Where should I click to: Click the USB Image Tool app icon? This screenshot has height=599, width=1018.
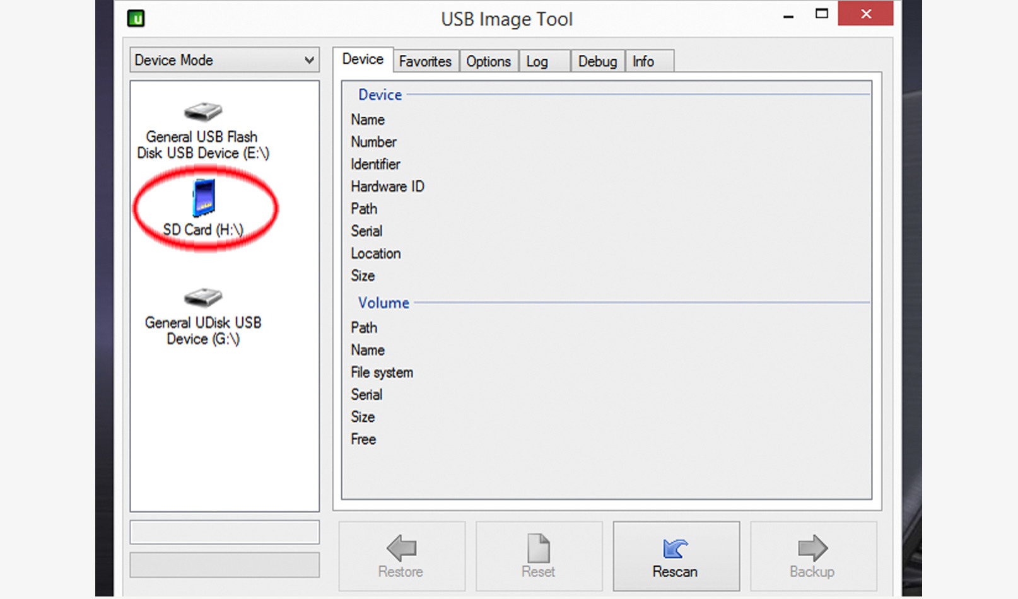pos(136,18)
